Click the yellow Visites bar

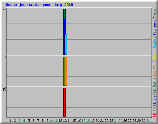tap(64, 71)
